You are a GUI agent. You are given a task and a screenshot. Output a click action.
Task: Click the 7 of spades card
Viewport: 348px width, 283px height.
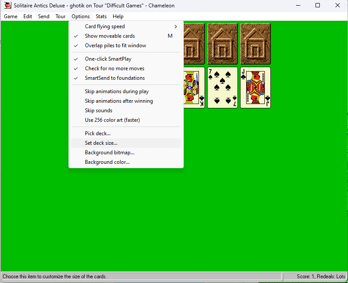pyautogui.click(x=222, y=88)
